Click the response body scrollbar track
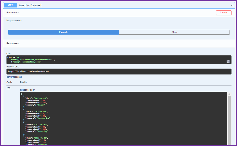This screenshot has height=146, width=237. coord(229,121)
